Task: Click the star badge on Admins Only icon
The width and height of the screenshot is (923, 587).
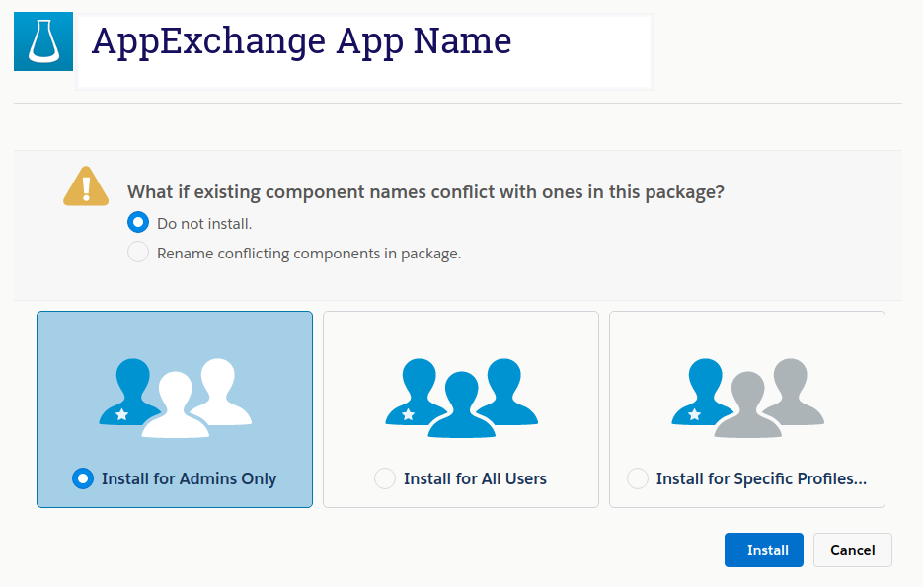Action: 121,414
